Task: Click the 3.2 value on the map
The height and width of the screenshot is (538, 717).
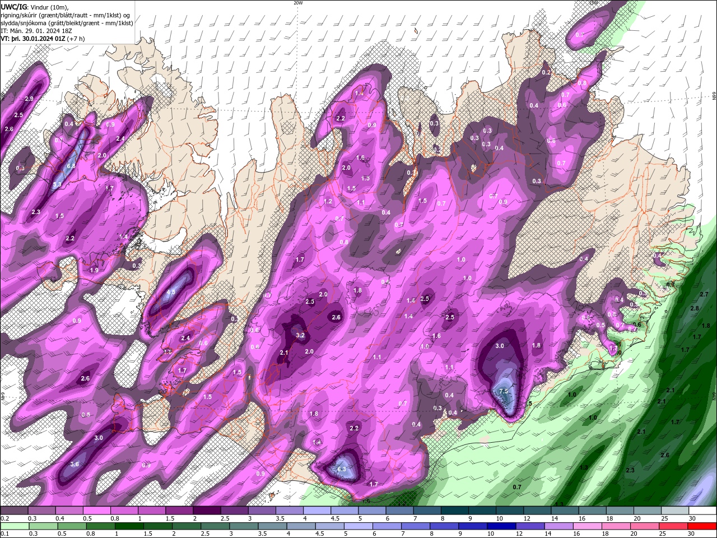Action: [x=300, y=336]
